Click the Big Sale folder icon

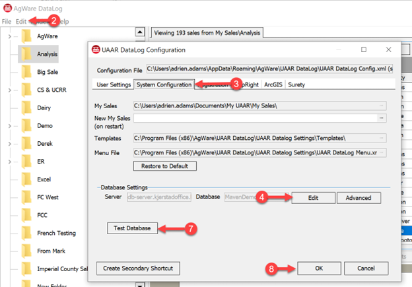[x=26, y=72]
